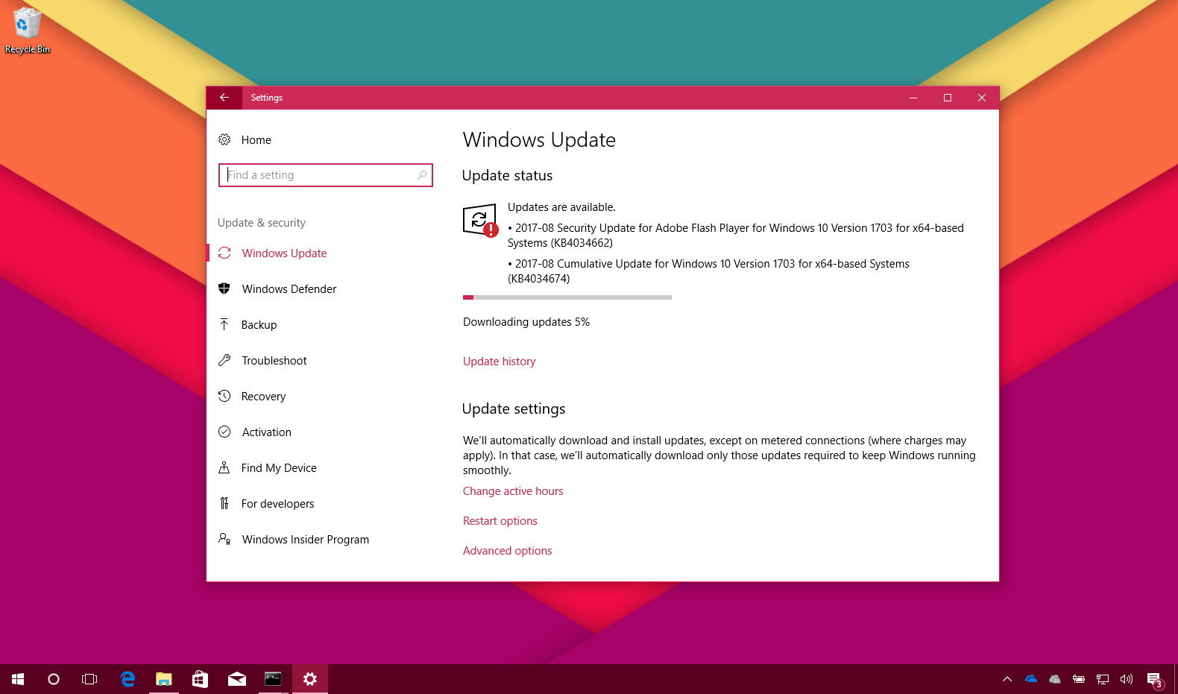Click the search magnifier icon
The width and height of the screenshot is (1178, 694).
point(422,175)
